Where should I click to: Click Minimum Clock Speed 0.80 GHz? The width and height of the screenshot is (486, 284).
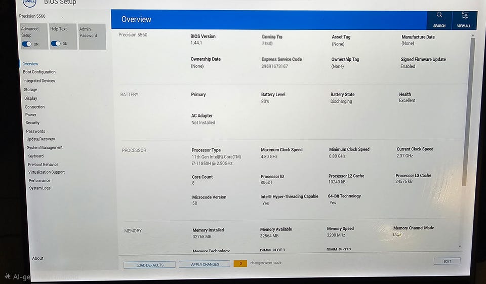pyautogui.click(x=337, y=156)
